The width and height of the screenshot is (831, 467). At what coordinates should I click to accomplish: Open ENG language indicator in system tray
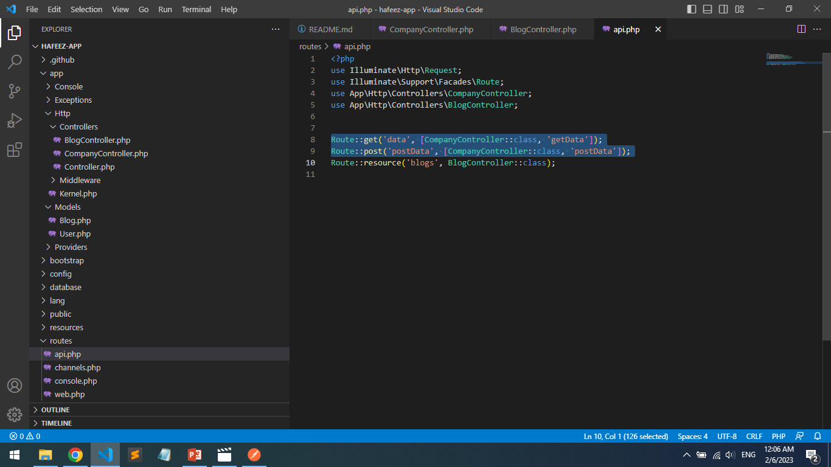(749, 455)
